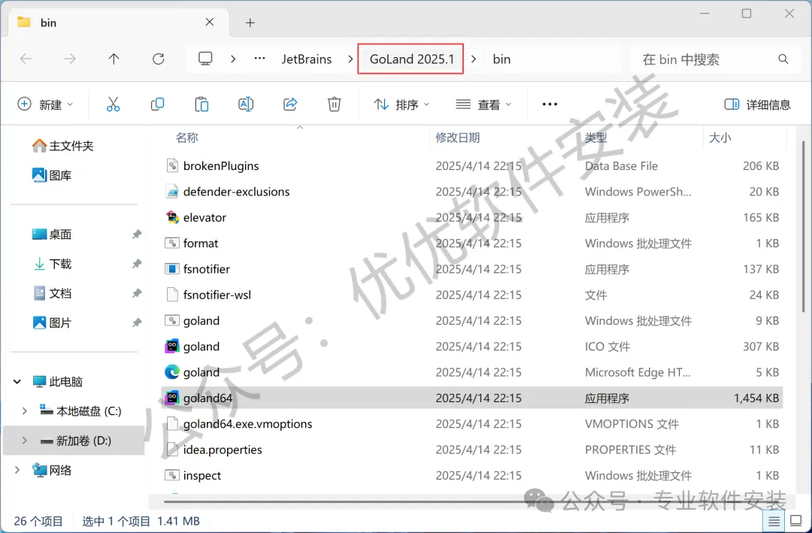Select the idea.properties file

pos(471,450)
